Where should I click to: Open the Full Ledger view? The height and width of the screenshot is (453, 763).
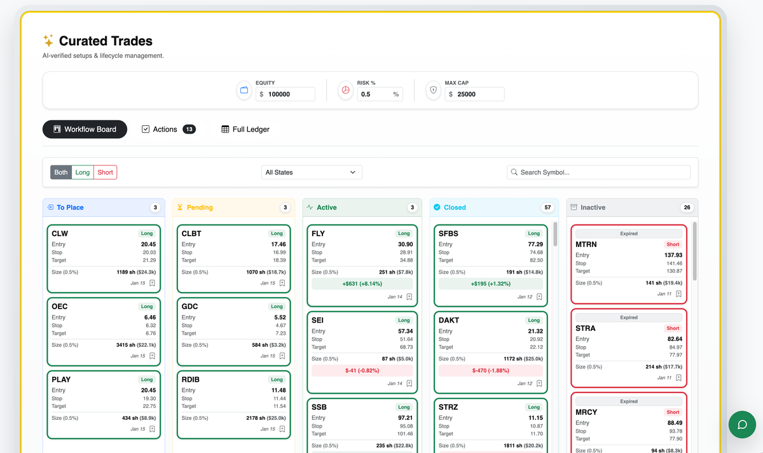[x=245, y=129]
